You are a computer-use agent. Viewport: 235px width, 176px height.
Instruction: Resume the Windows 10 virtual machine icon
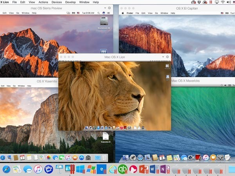pos(80,169)
